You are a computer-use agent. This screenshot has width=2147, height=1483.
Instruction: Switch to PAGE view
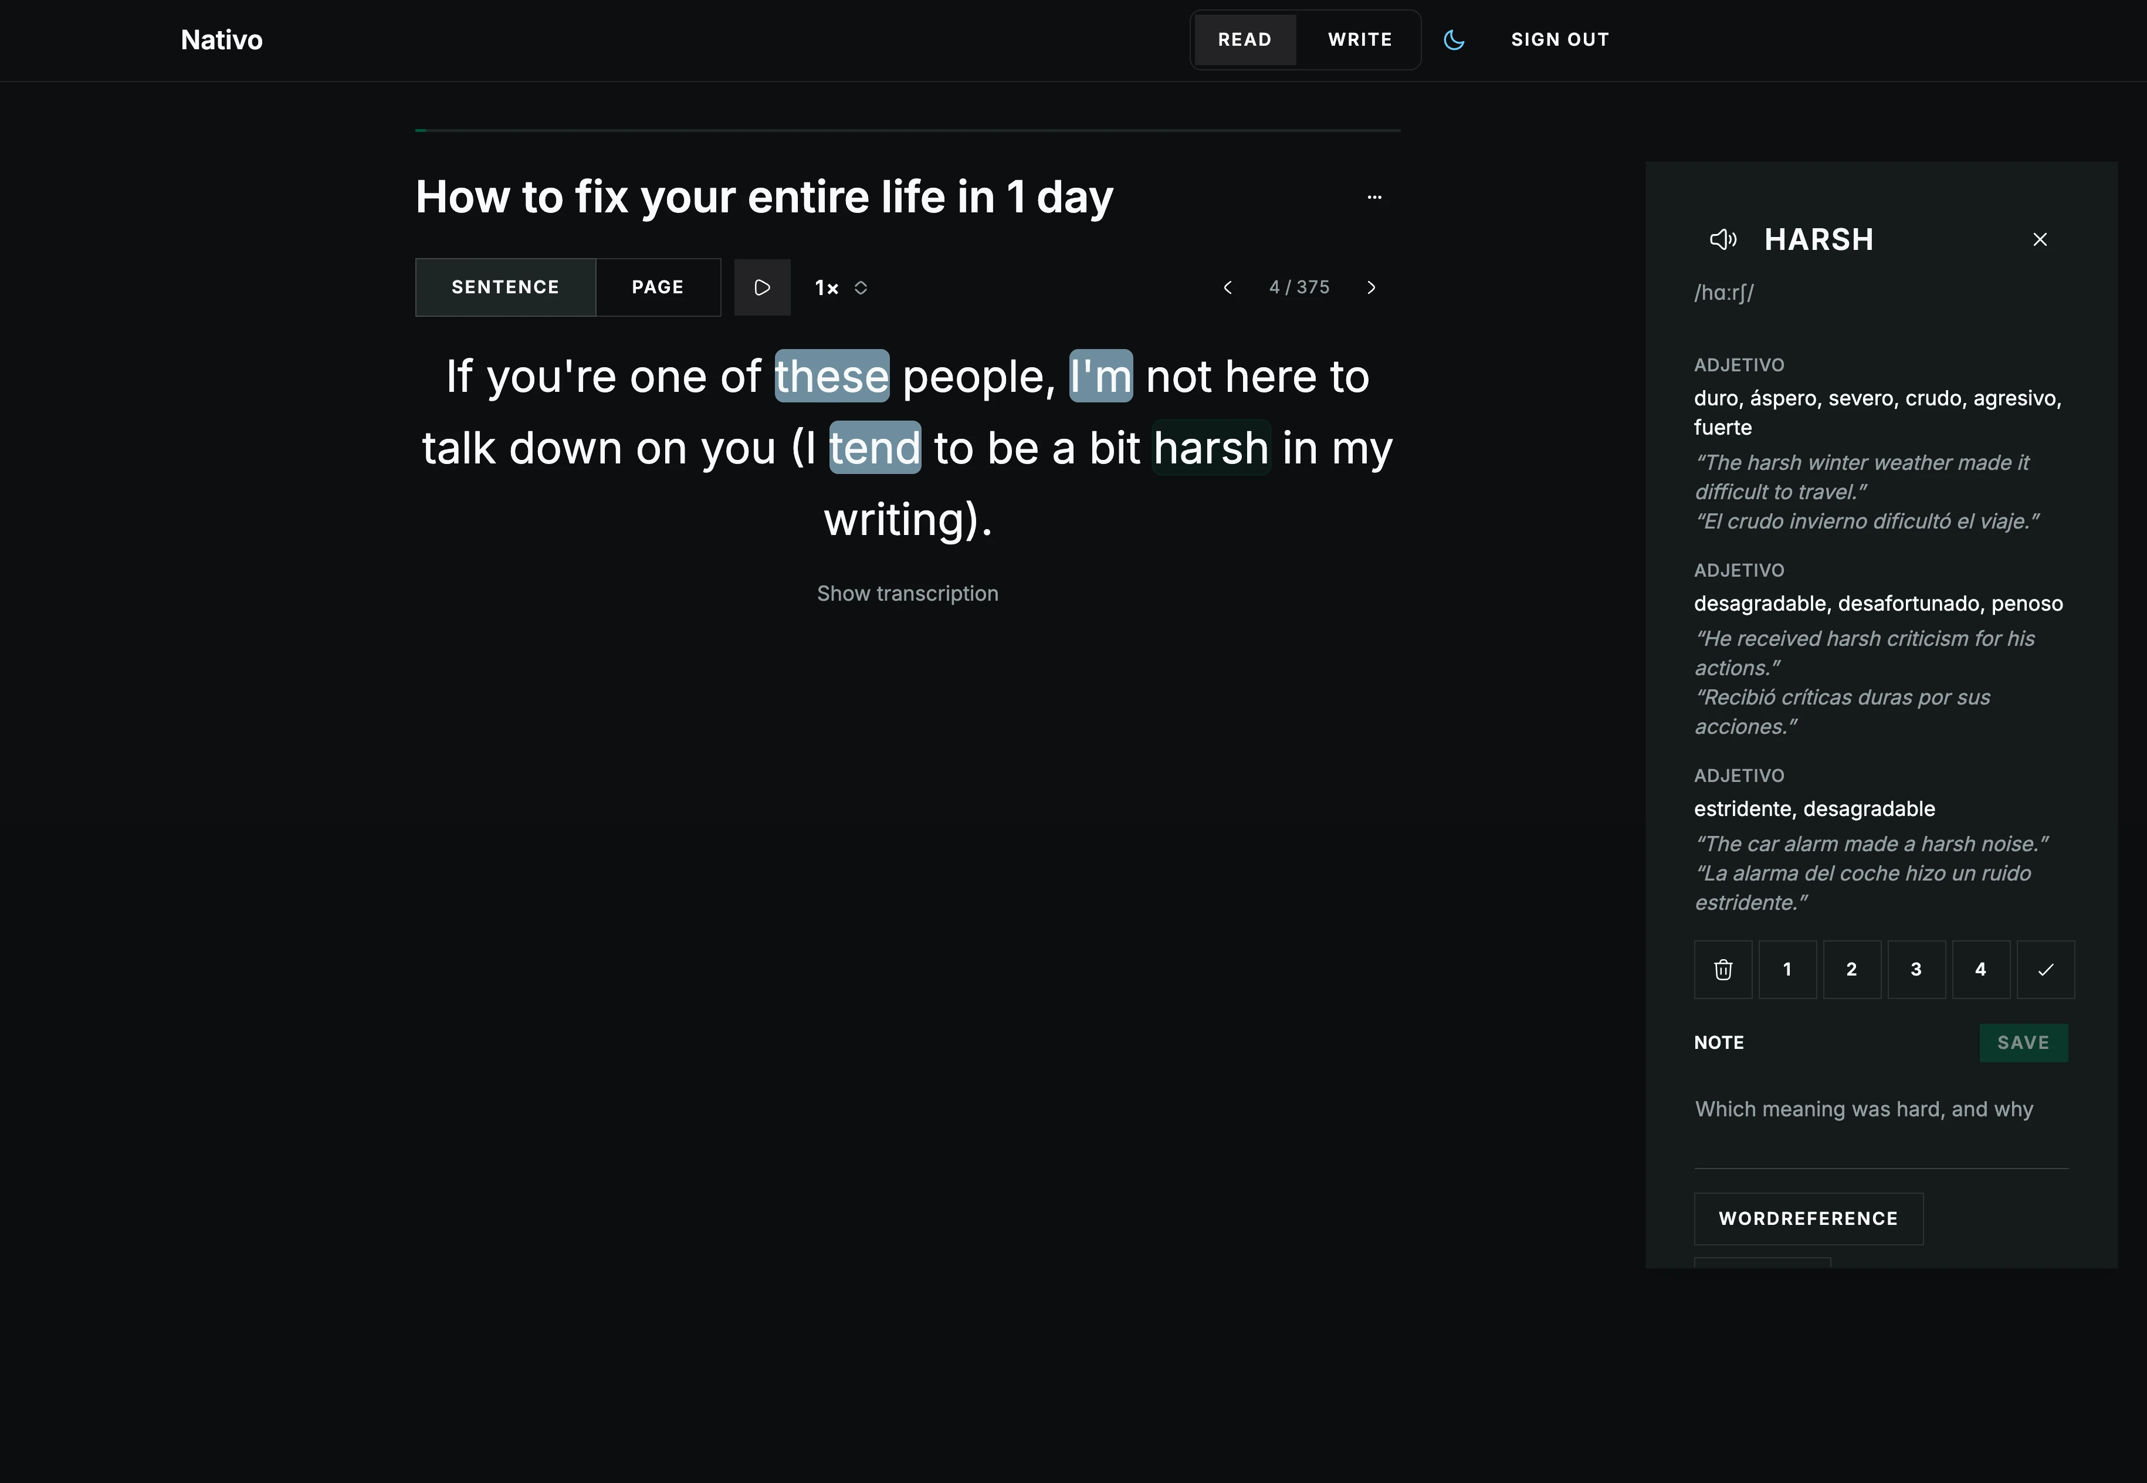658,287
